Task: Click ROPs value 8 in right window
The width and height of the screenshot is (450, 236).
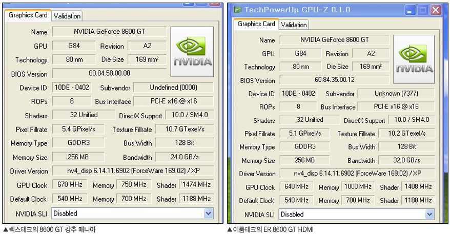Action: (298, 106)
